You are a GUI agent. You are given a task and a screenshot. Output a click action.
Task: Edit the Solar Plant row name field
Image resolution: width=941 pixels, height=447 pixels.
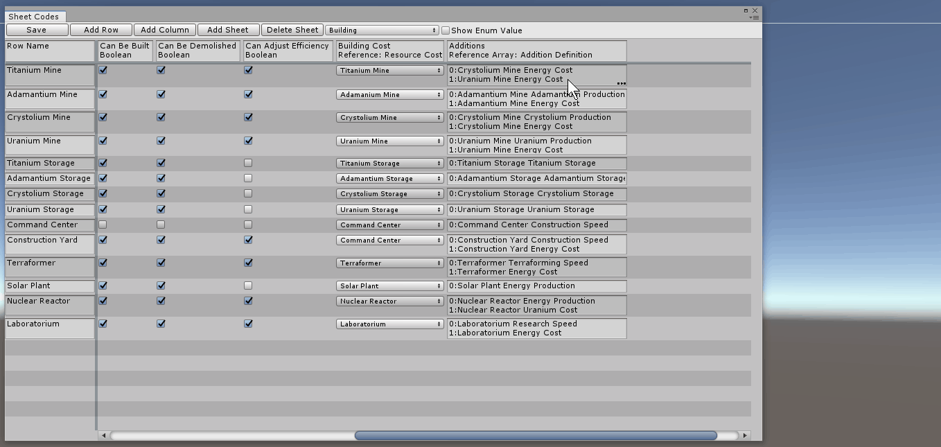point(50,286)
